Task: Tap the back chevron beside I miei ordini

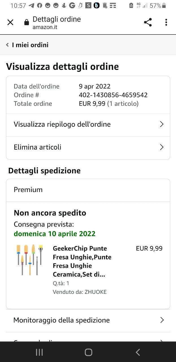Action: click(7, 45)
